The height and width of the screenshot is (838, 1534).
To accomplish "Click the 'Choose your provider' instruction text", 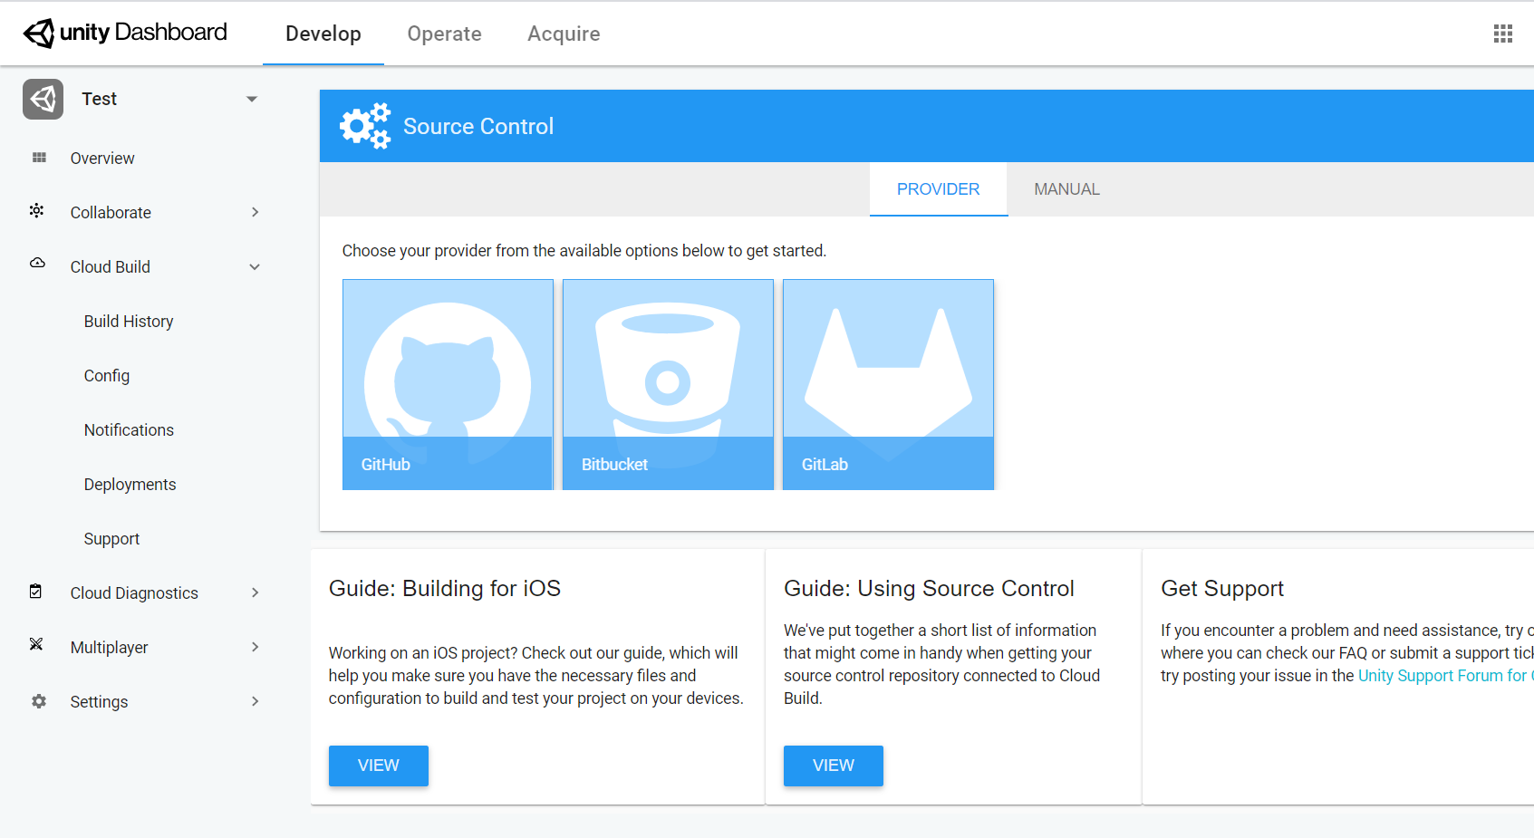I will click(x=584, y=251).
